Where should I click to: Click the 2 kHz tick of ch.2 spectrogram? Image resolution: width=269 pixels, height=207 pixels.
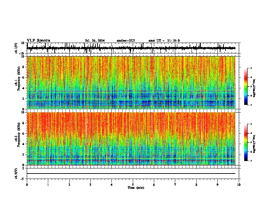[24, 155]
